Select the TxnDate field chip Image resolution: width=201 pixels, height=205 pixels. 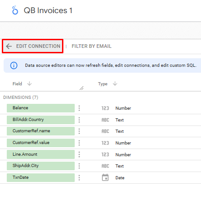[x=41, y=177]
